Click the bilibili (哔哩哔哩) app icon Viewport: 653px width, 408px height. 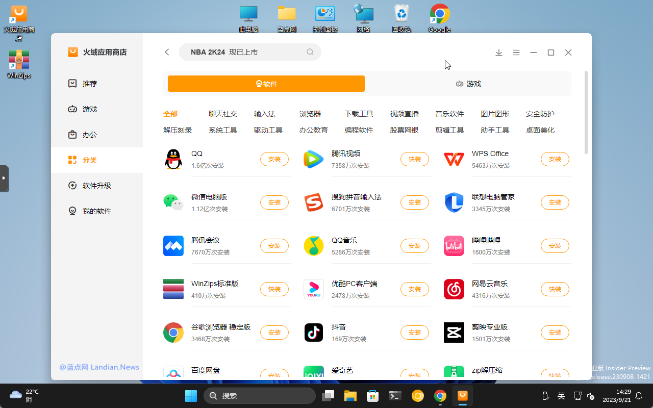(x=454, y=246)
